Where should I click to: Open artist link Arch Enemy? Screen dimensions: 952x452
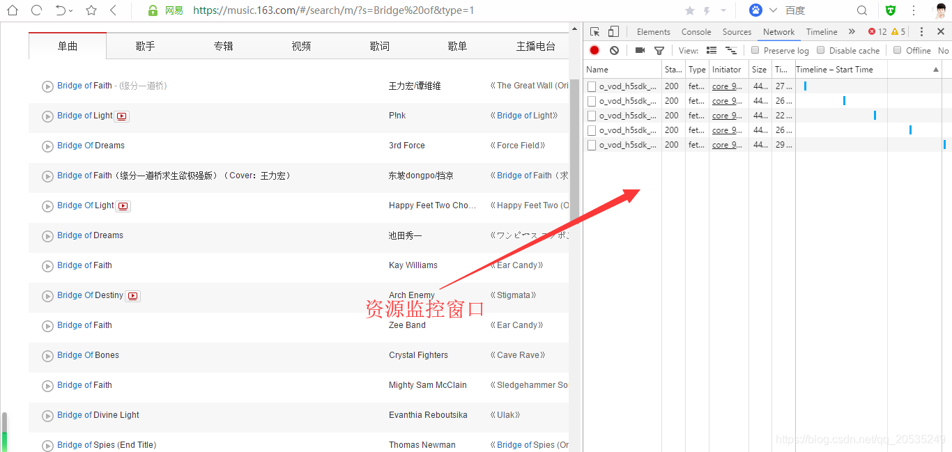coord(412,295)
